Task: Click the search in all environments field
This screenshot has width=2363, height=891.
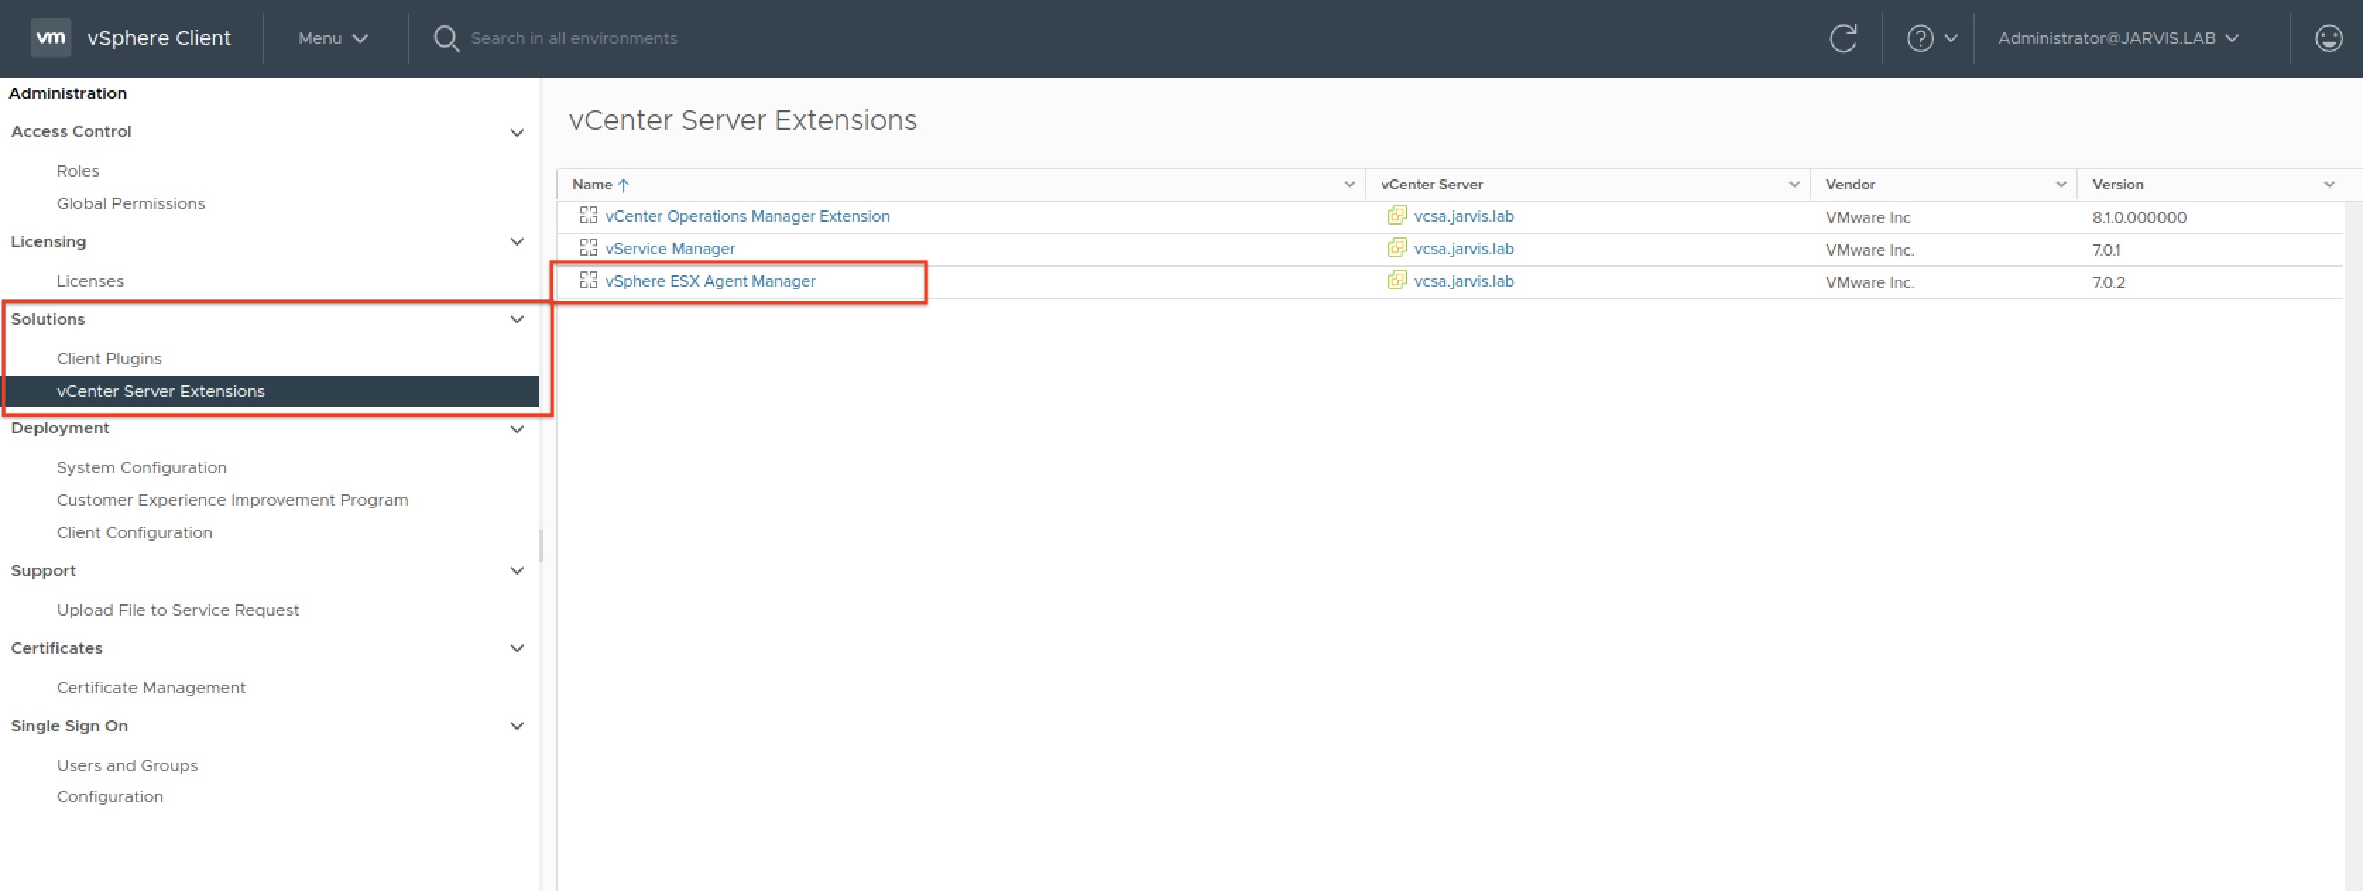Action: coord(573,39)
